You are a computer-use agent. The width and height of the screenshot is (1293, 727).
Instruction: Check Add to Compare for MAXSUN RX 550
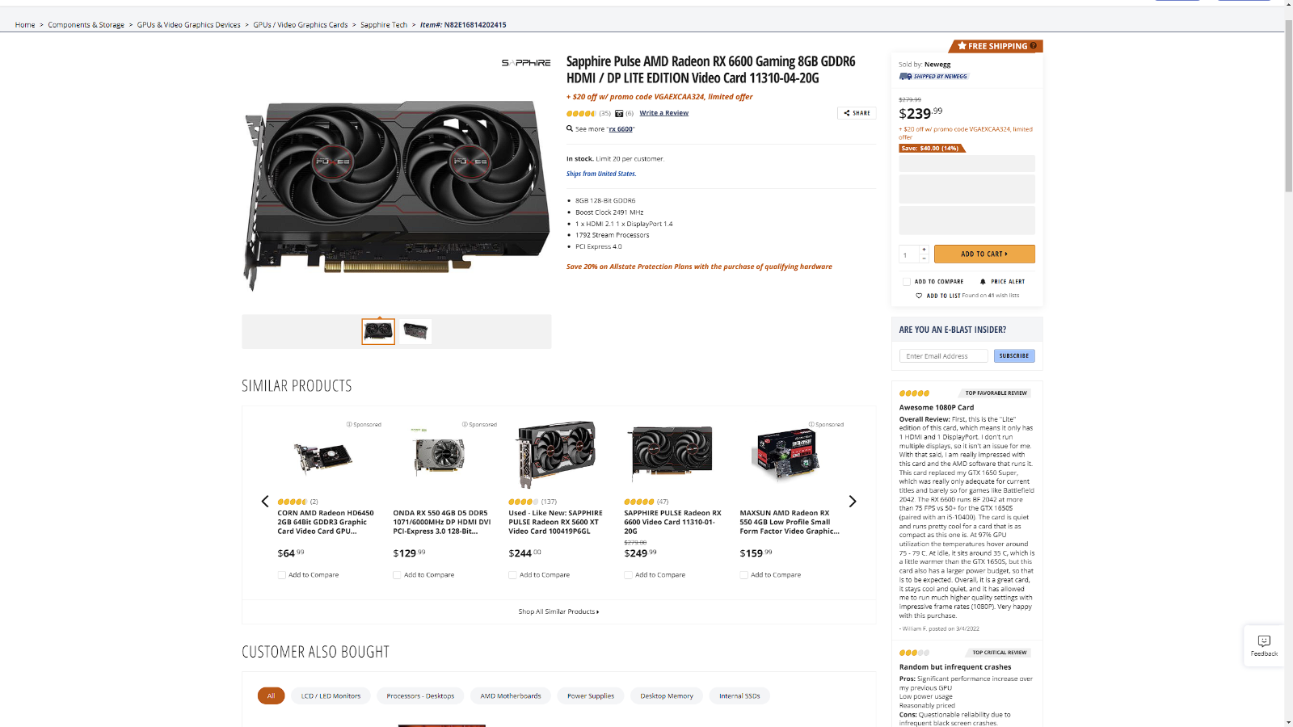743,575
